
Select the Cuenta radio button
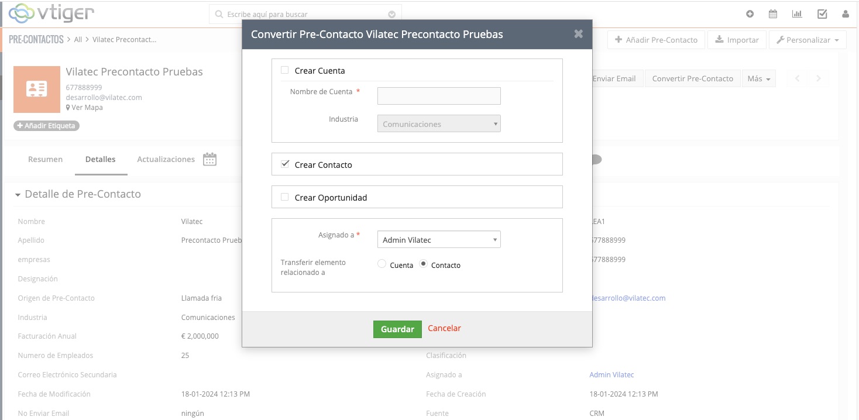coord(382,264)
